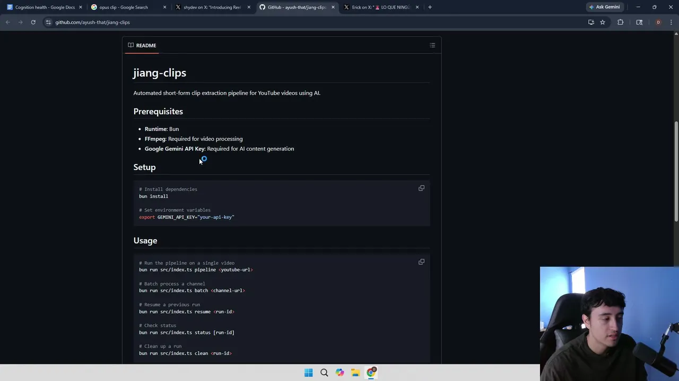The image size is (679, 381).
Task: Open a new browser tab
Action: pos(430,7)
